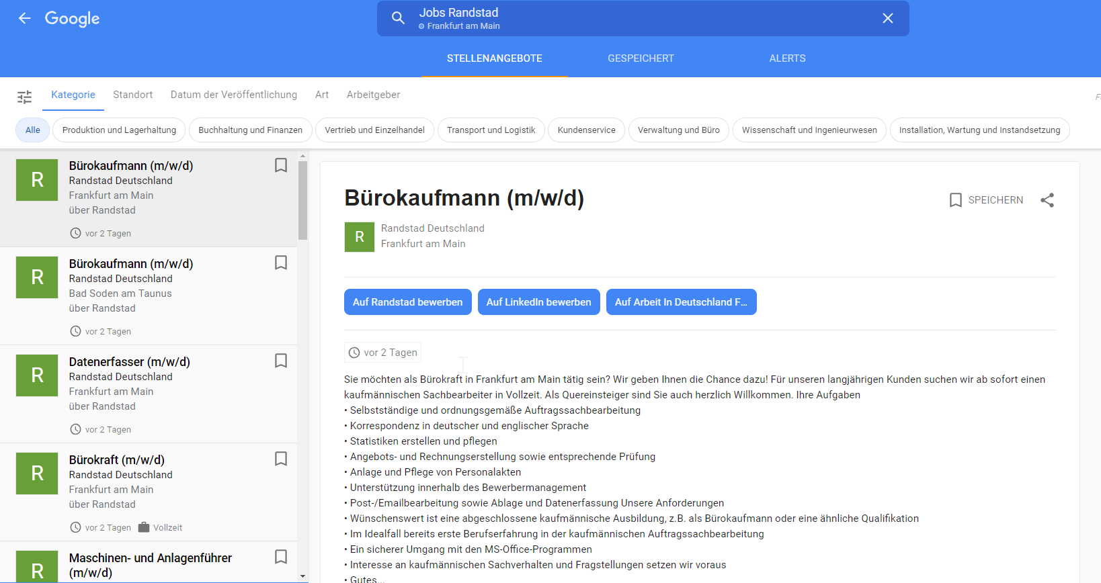This screenshot has height=583, width=1101.
Task: Click the job list scroll down arrow
Action: coord(302,576)
